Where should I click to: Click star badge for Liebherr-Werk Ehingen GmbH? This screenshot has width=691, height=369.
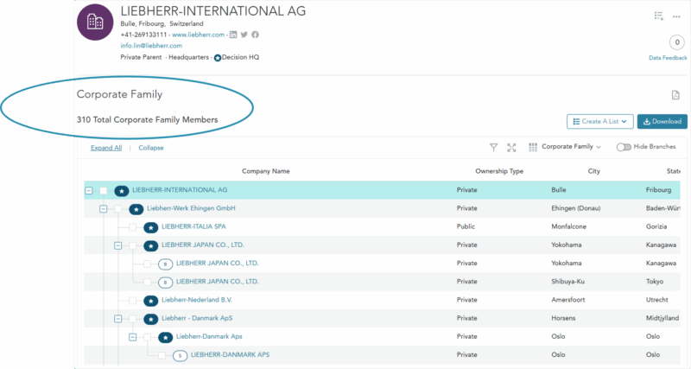coord(136,209)
